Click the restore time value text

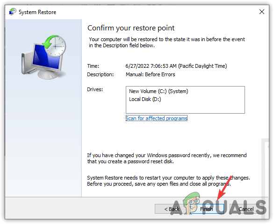click(x=176, y=66)
